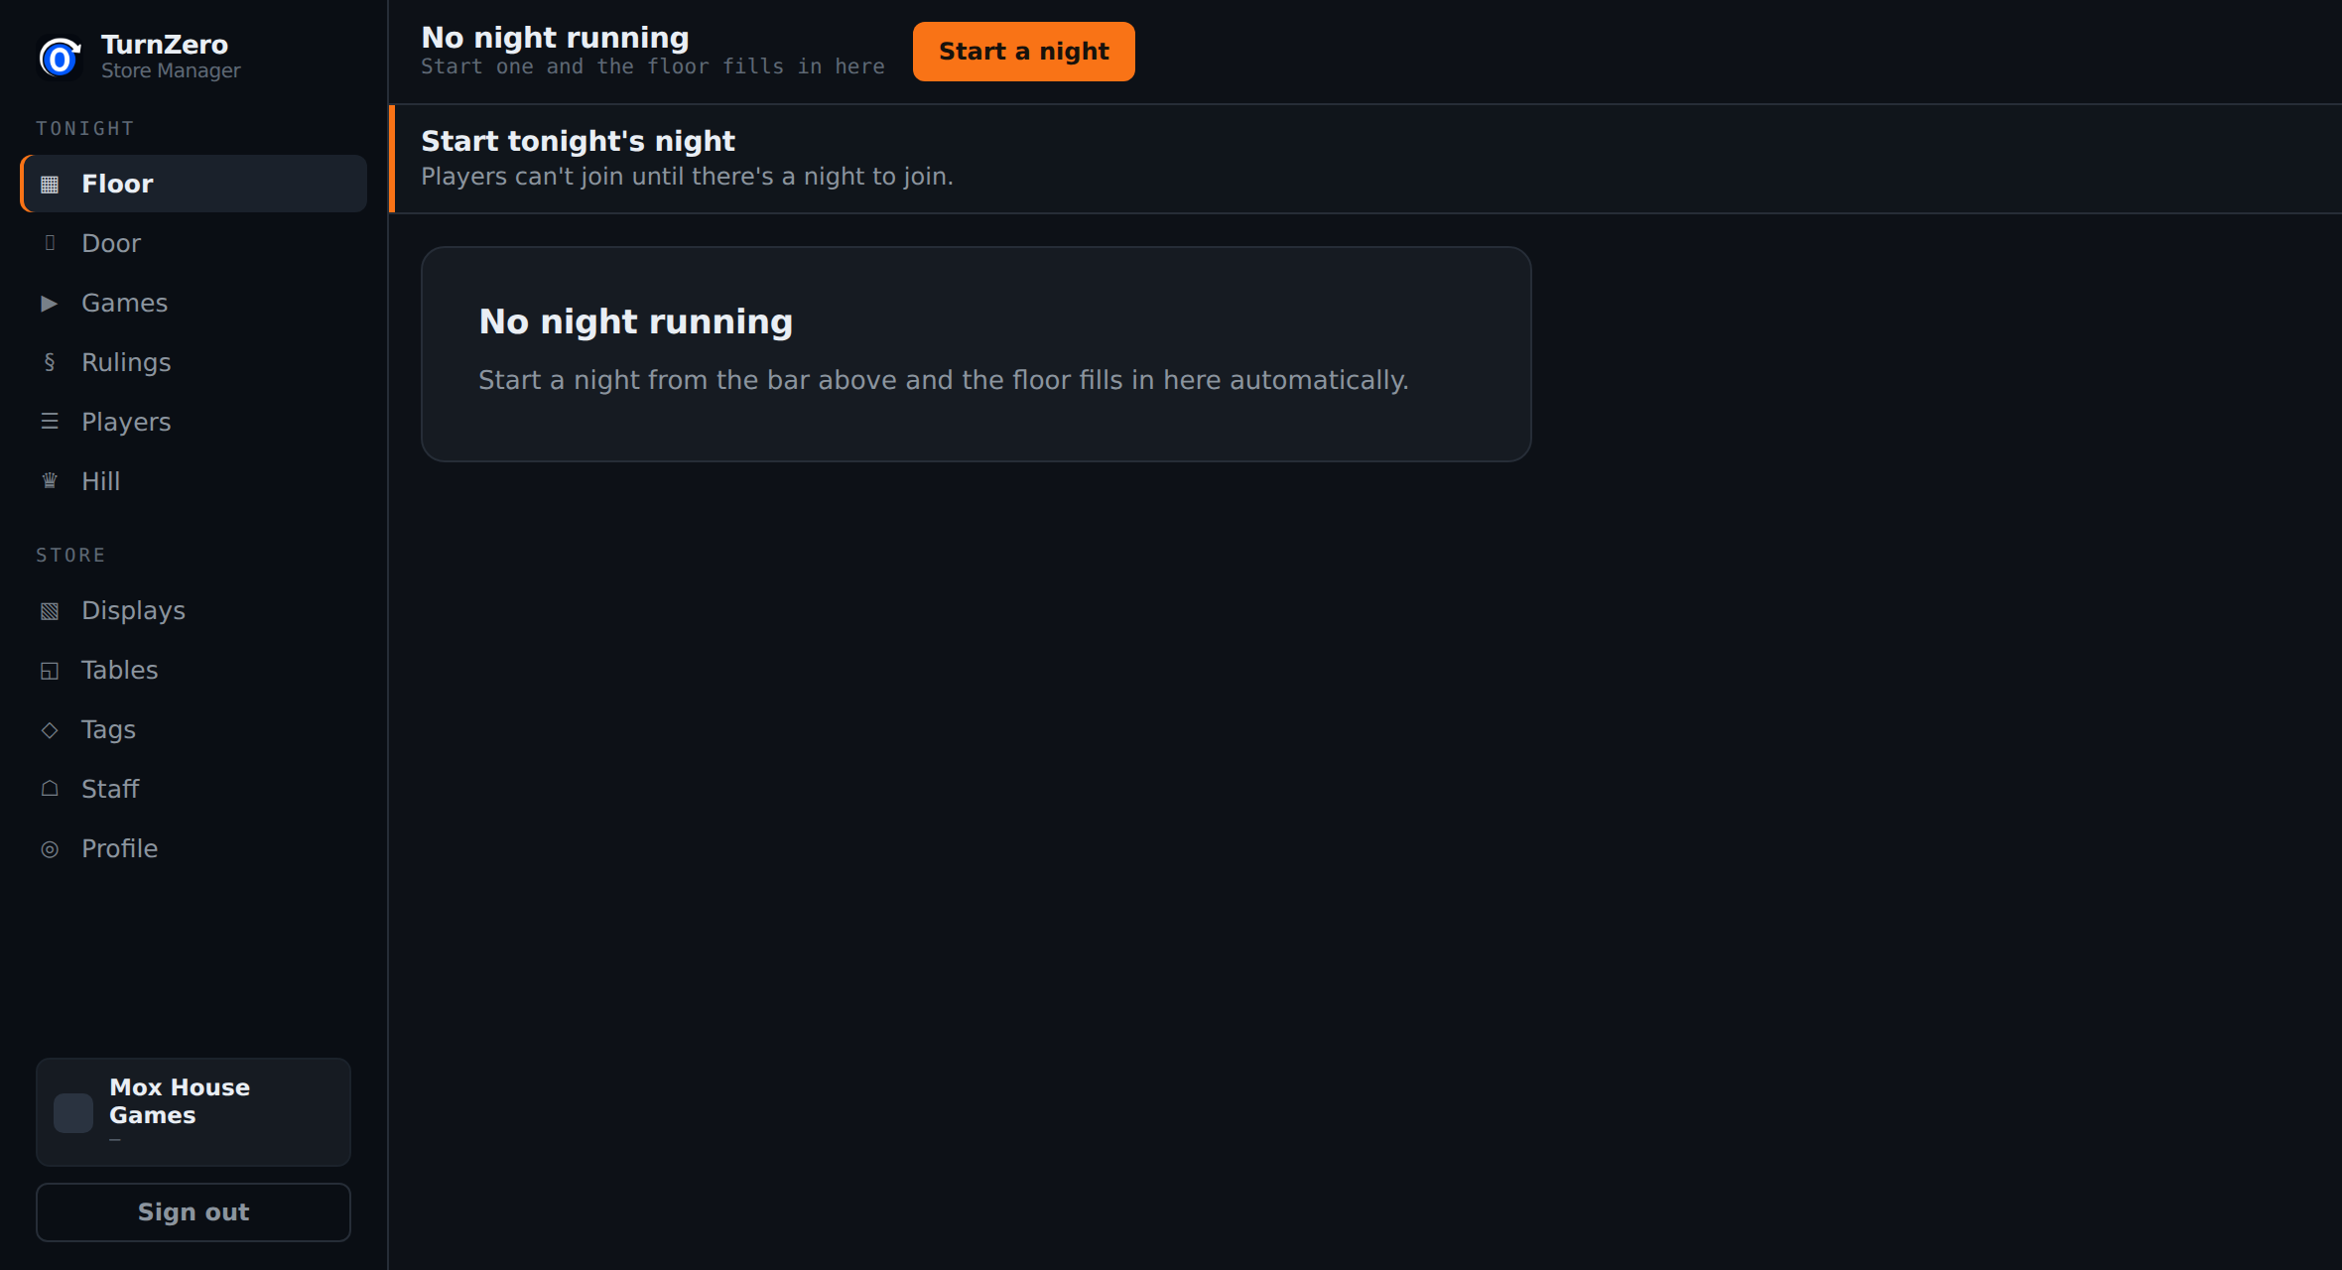This screenshot has width=2342, height=1270.
Task: Open the Mox House Games store card
Action: point(194,1111)
